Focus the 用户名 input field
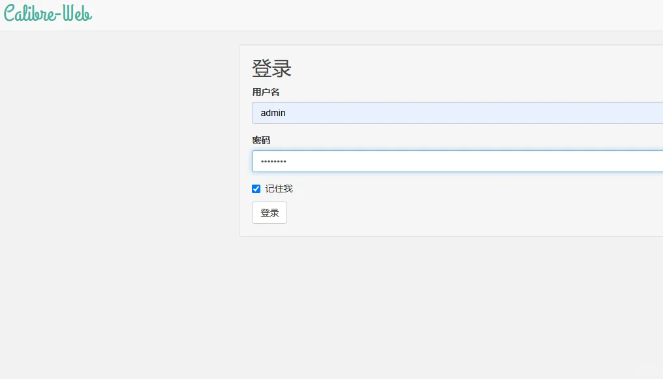 [x=457, y=113]
